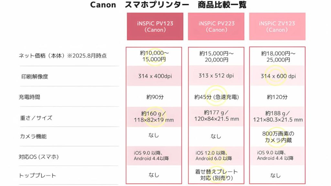Click the 約45分 (急速充電) cell

pyautogui.click(x=216, y=97)
